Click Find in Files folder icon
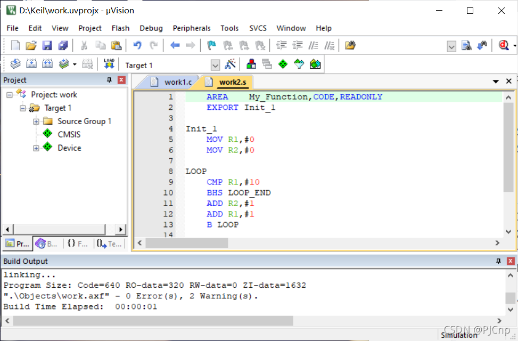Viewport: 518px width, 341px height. 350,45
